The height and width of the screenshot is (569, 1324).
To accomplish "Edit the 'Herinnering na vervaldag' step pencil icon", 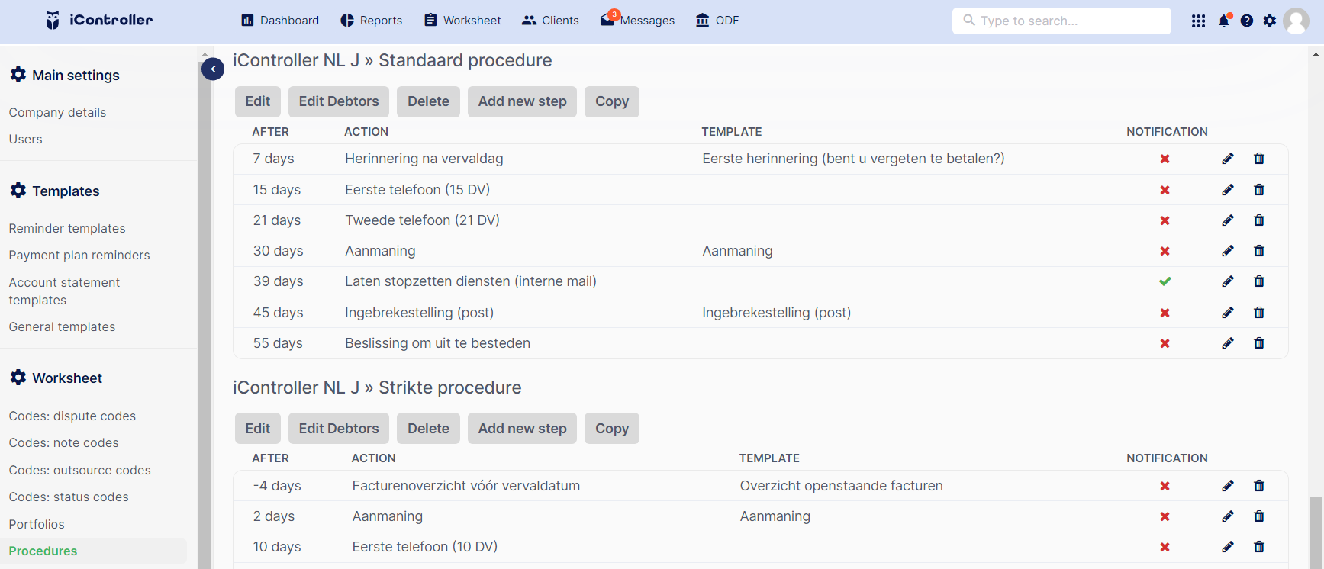I will point(1228,159).
